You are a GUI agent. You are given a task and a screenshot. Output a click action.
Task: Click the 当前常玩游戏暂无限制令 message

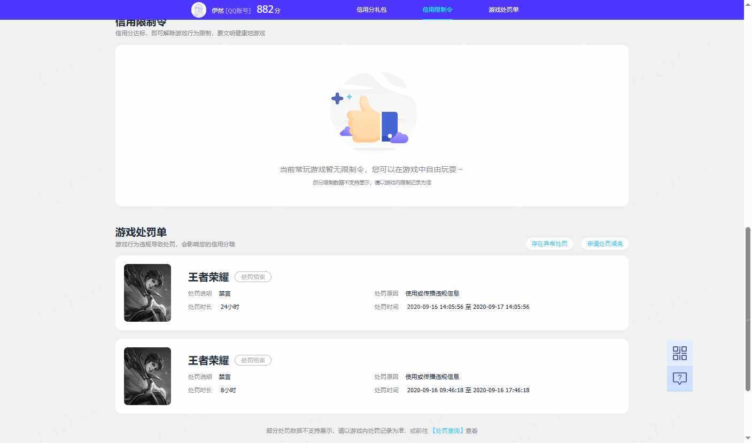371,169
